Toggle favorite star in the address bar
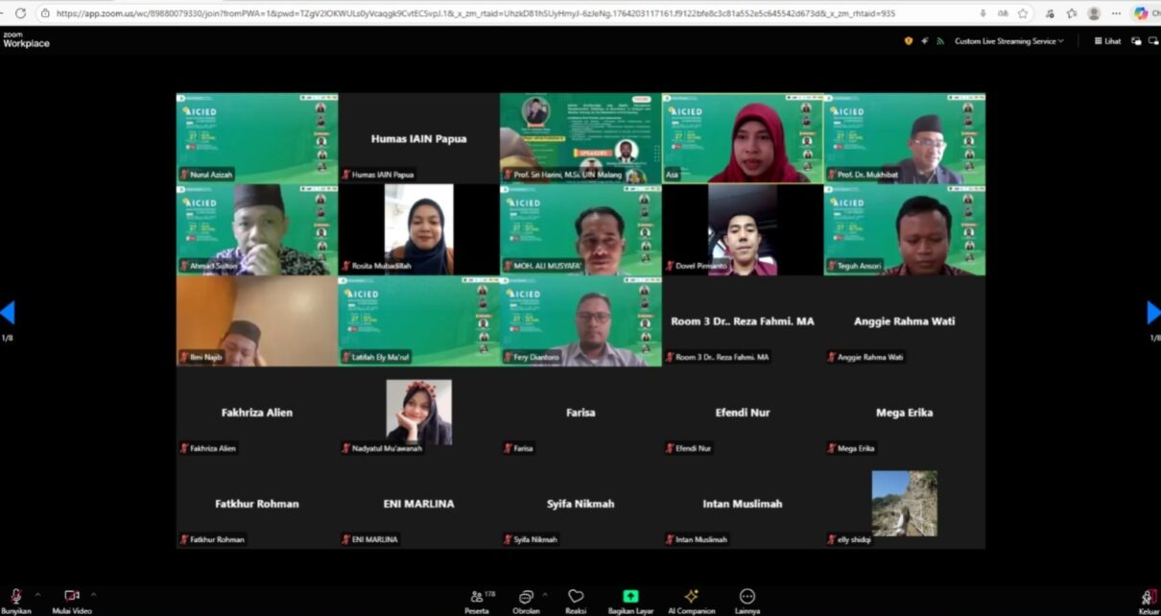The width and height of the screenshot is (1161, 616). pyautogui.click(x=1023, y=13)
